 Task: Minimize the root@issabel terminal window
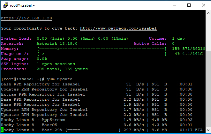[174, 5]
